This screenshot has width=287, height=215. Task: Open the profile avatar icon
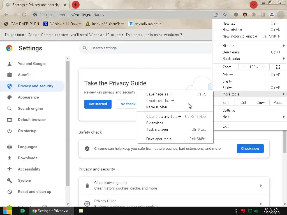pyautogui.click(x=272, y=15)
